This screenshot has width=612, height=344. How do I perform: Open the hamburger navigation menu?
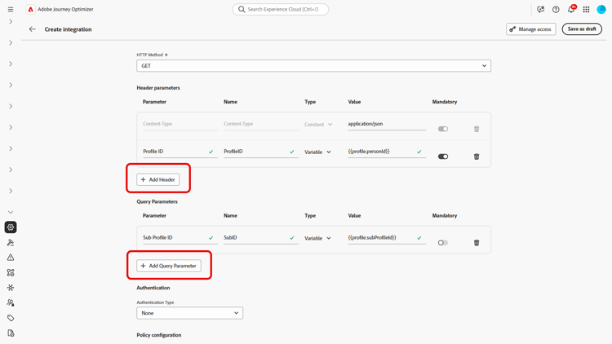(11, 10)
